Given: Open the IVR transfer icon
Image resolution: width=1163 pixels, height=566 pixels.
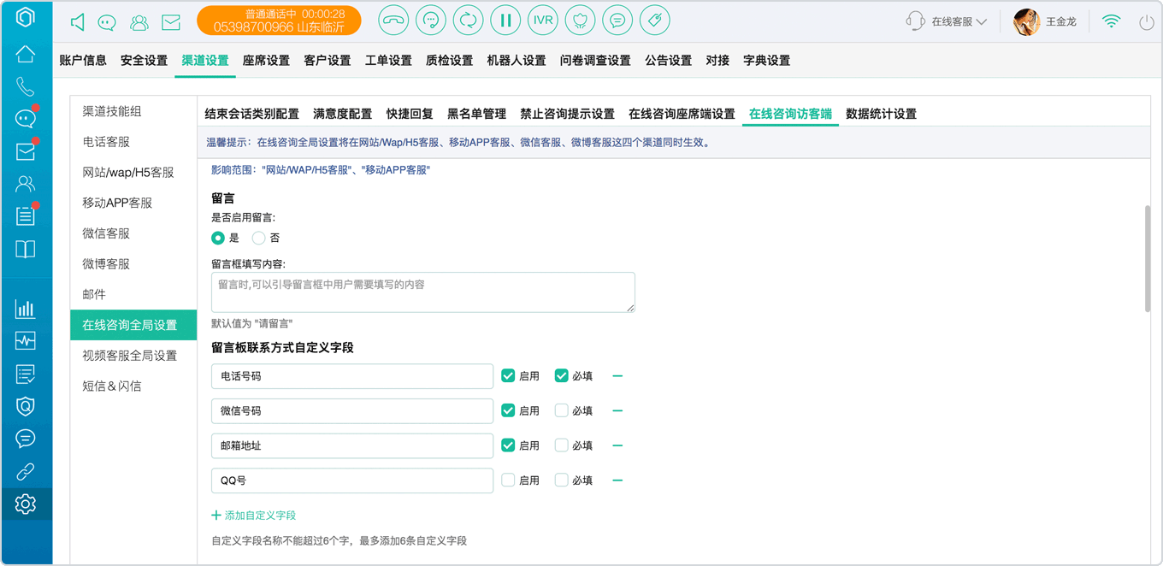Looking at the screenshot, I should [543, 21].
